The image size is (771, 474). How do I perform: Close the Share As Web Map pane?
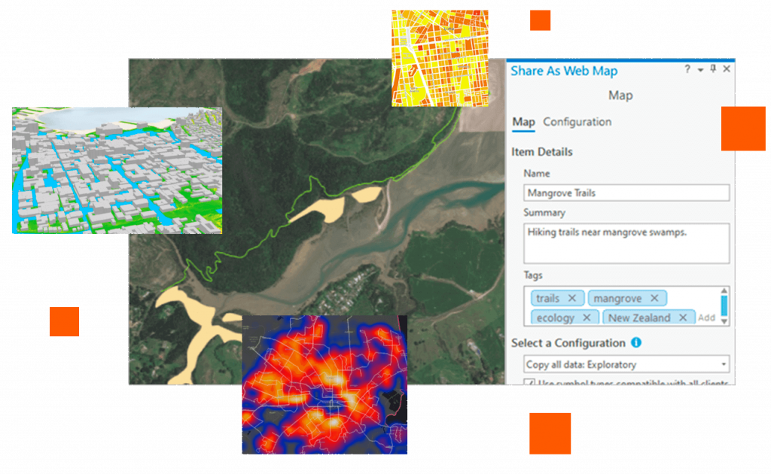(x=727, y=69)
